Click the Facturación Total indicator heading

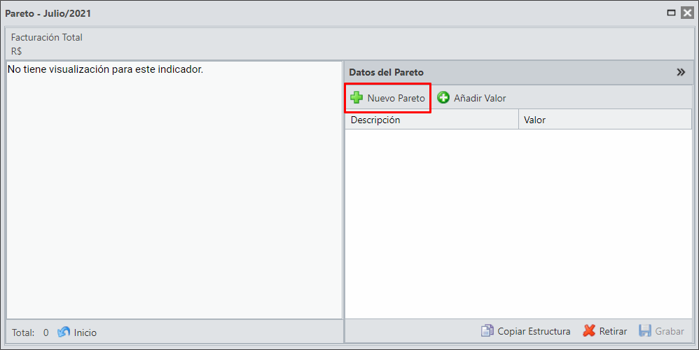(47, 37)
